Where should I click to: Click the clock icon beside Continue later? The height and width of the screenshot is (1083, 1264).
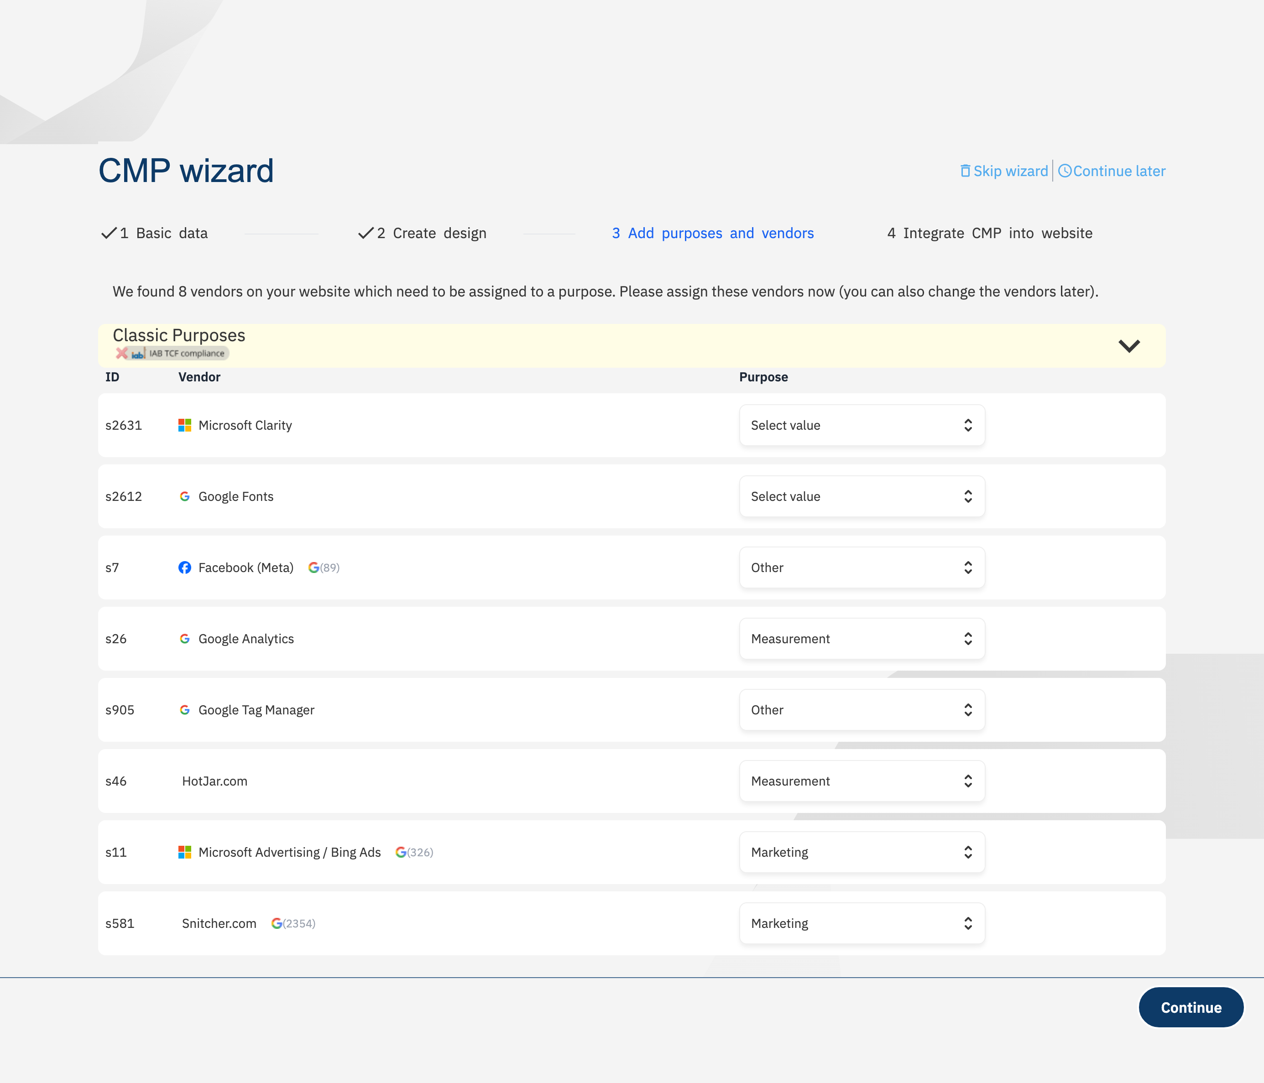coord(1065,171)
